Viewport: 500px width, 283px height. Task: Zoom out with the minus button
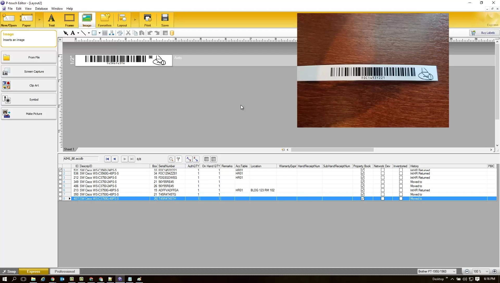point(467,271)
